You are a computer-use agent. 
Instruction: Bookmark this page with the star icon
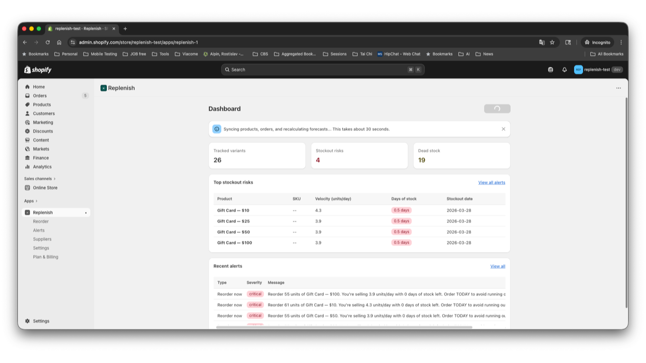coord(552,42)
